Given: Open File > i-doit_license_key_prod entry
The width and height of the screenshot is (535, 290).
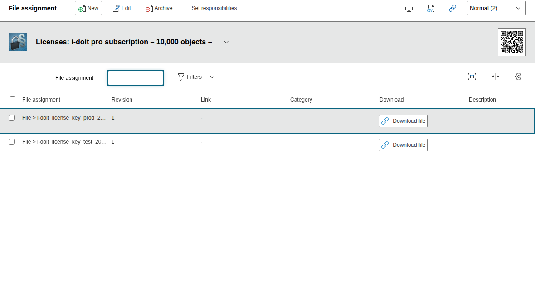Looking at the screenshot, I should 64,118.
